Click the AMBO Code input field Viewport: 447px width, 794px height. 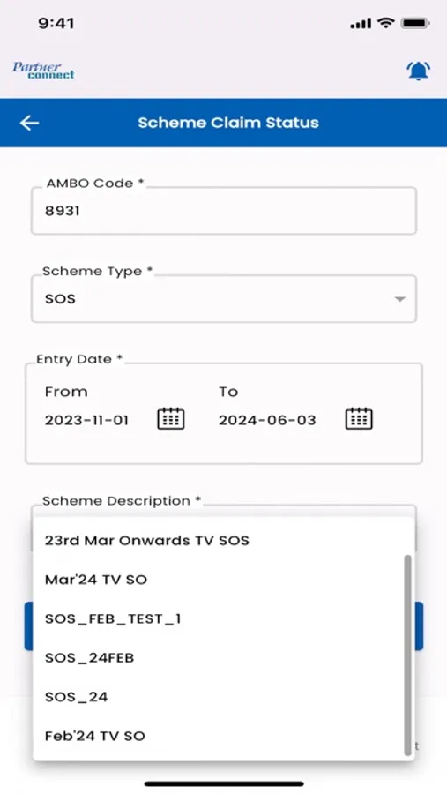pos(224,211)
